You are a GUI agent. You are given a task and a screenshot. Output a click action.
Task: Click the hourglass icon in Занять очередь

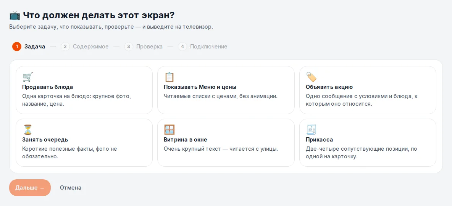27,130
